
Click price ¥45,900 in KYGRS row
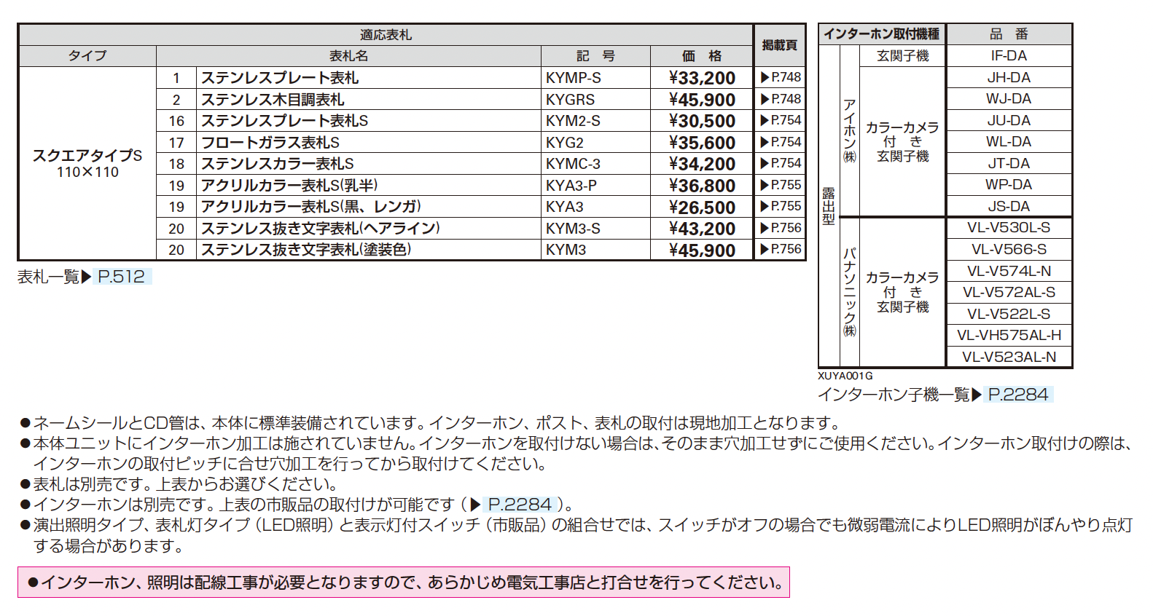pos(702,100)
